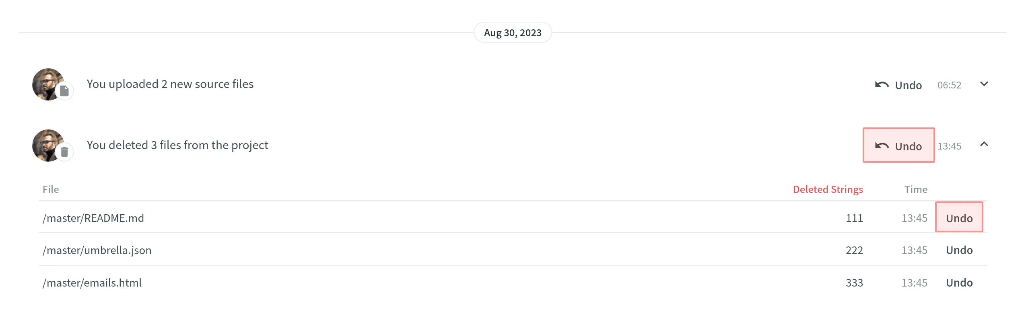Image resolution: width=1026 pixels, height=330 pixels.
Task: Click the Time column header
Action: click(x=915, y=189)
